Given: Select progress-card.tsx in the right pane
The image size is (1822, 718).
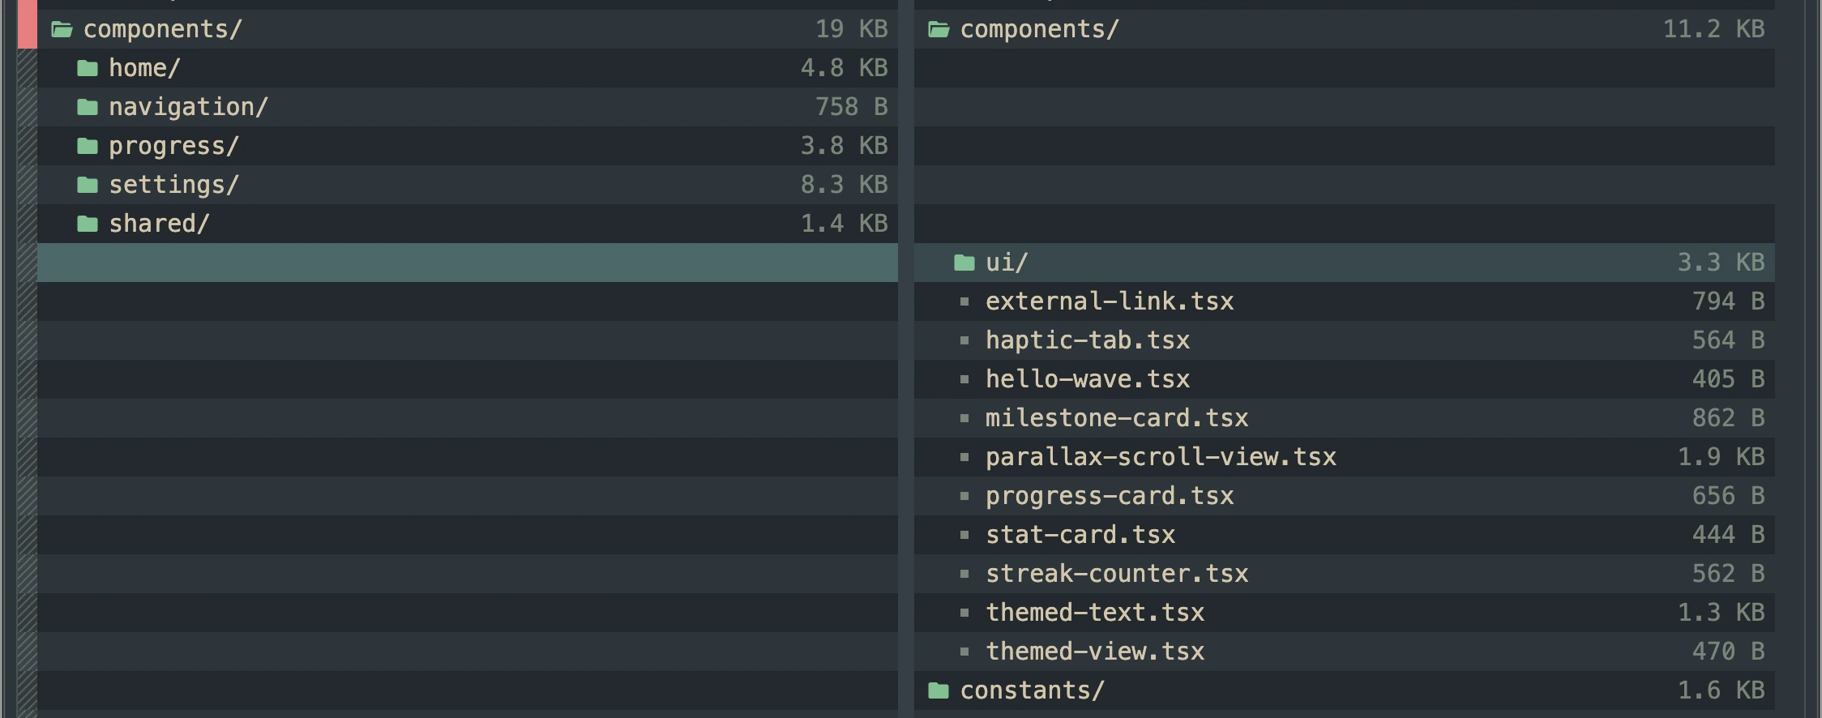Looking at the screenshot, I should click(x=1110, y=496).
